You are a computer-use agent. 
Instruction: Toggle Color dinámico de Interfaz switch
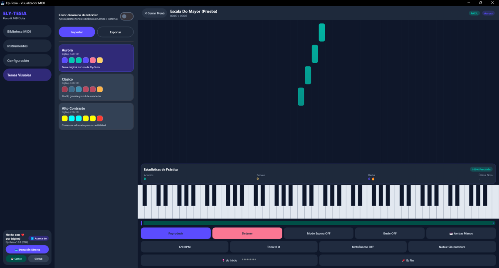coord(127,16)
